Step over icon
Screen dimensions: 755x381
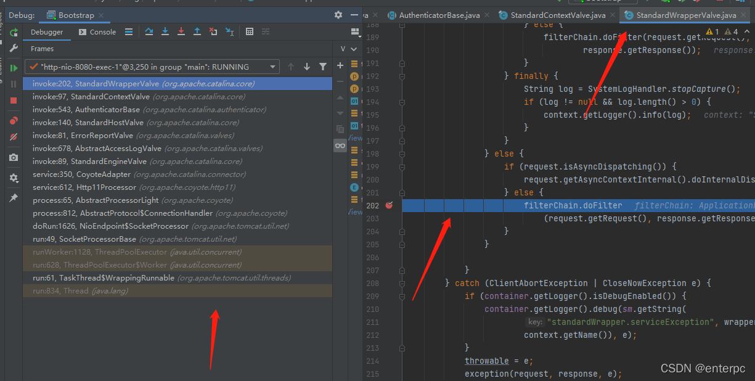click(149, 32)
